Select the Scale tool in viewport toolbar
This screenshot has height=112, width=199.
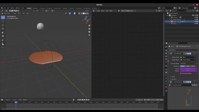click(x=3, y=32)
